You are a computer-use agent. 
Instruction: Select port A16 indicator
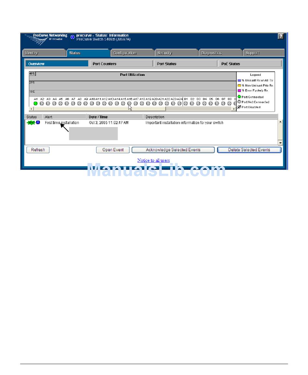pyautogui.click(x=129, y=103)
